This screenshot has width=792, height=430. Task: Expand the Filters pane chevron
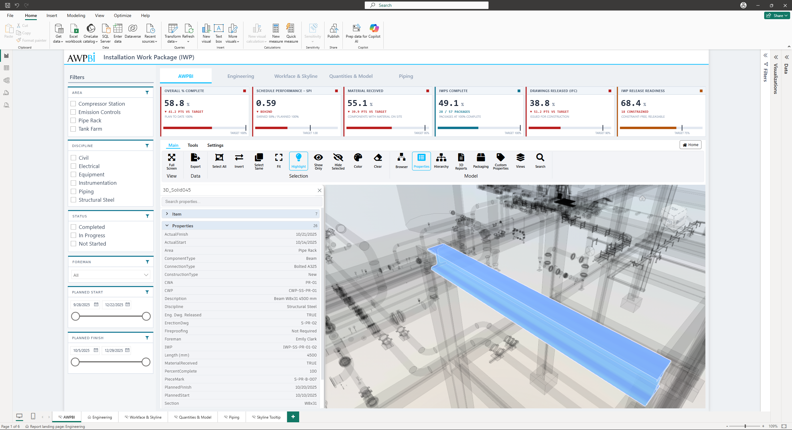[765, 56]
